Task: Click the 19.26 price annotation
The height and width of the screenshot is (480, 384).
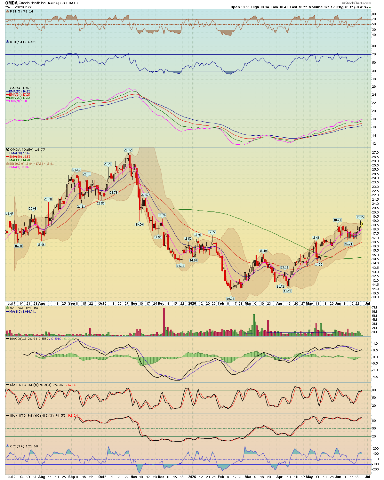Action: coord(162,215)
